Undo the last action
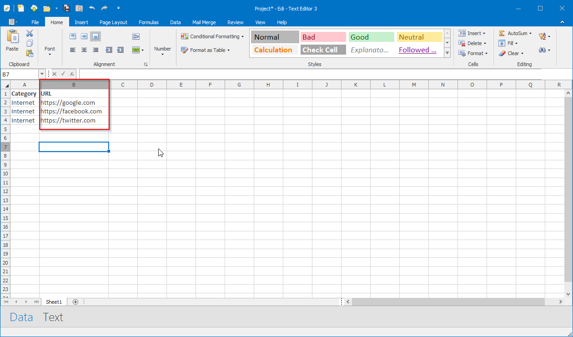 pyautogui.click(x=92, y=8)
